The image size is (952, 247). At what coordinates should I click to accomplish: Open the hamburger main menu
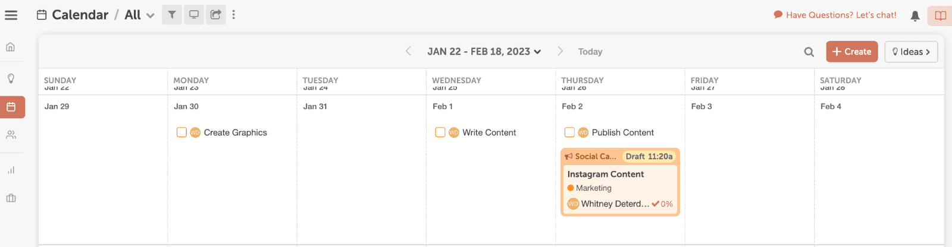tap(11, 15)
